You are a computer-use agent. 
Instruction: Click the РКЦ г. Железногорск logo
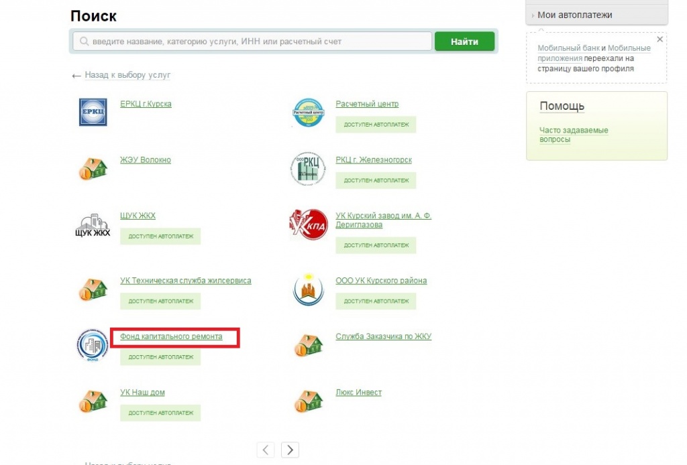click(308, 168)
